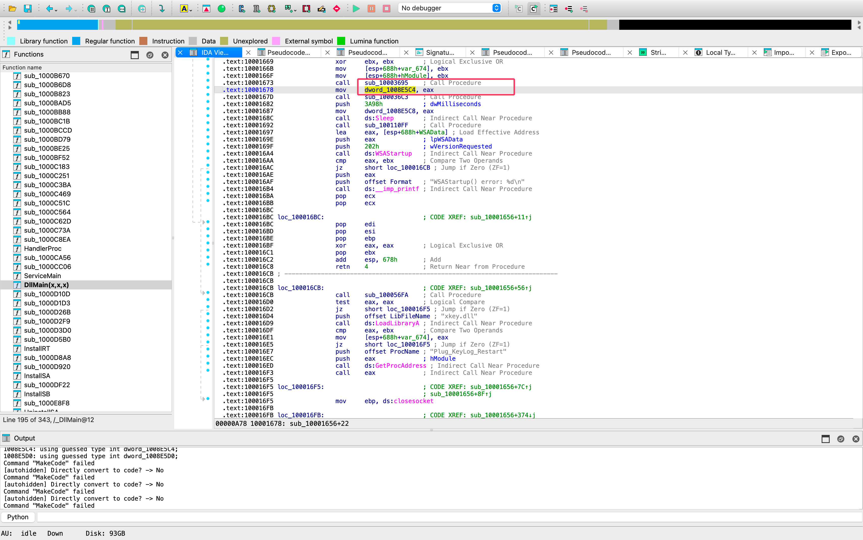Click the blue segment of the navigation band
The image size is (863, 540).
coord(58,25)
